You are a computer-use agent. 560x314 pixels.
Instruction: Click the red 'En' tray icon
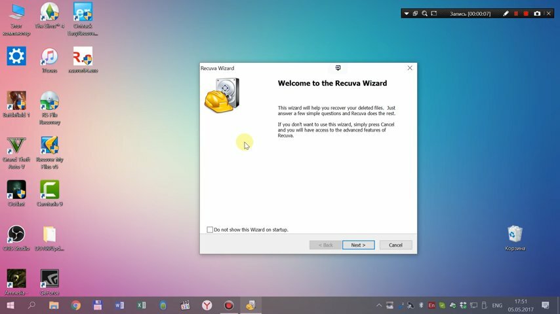pos(431,305)
